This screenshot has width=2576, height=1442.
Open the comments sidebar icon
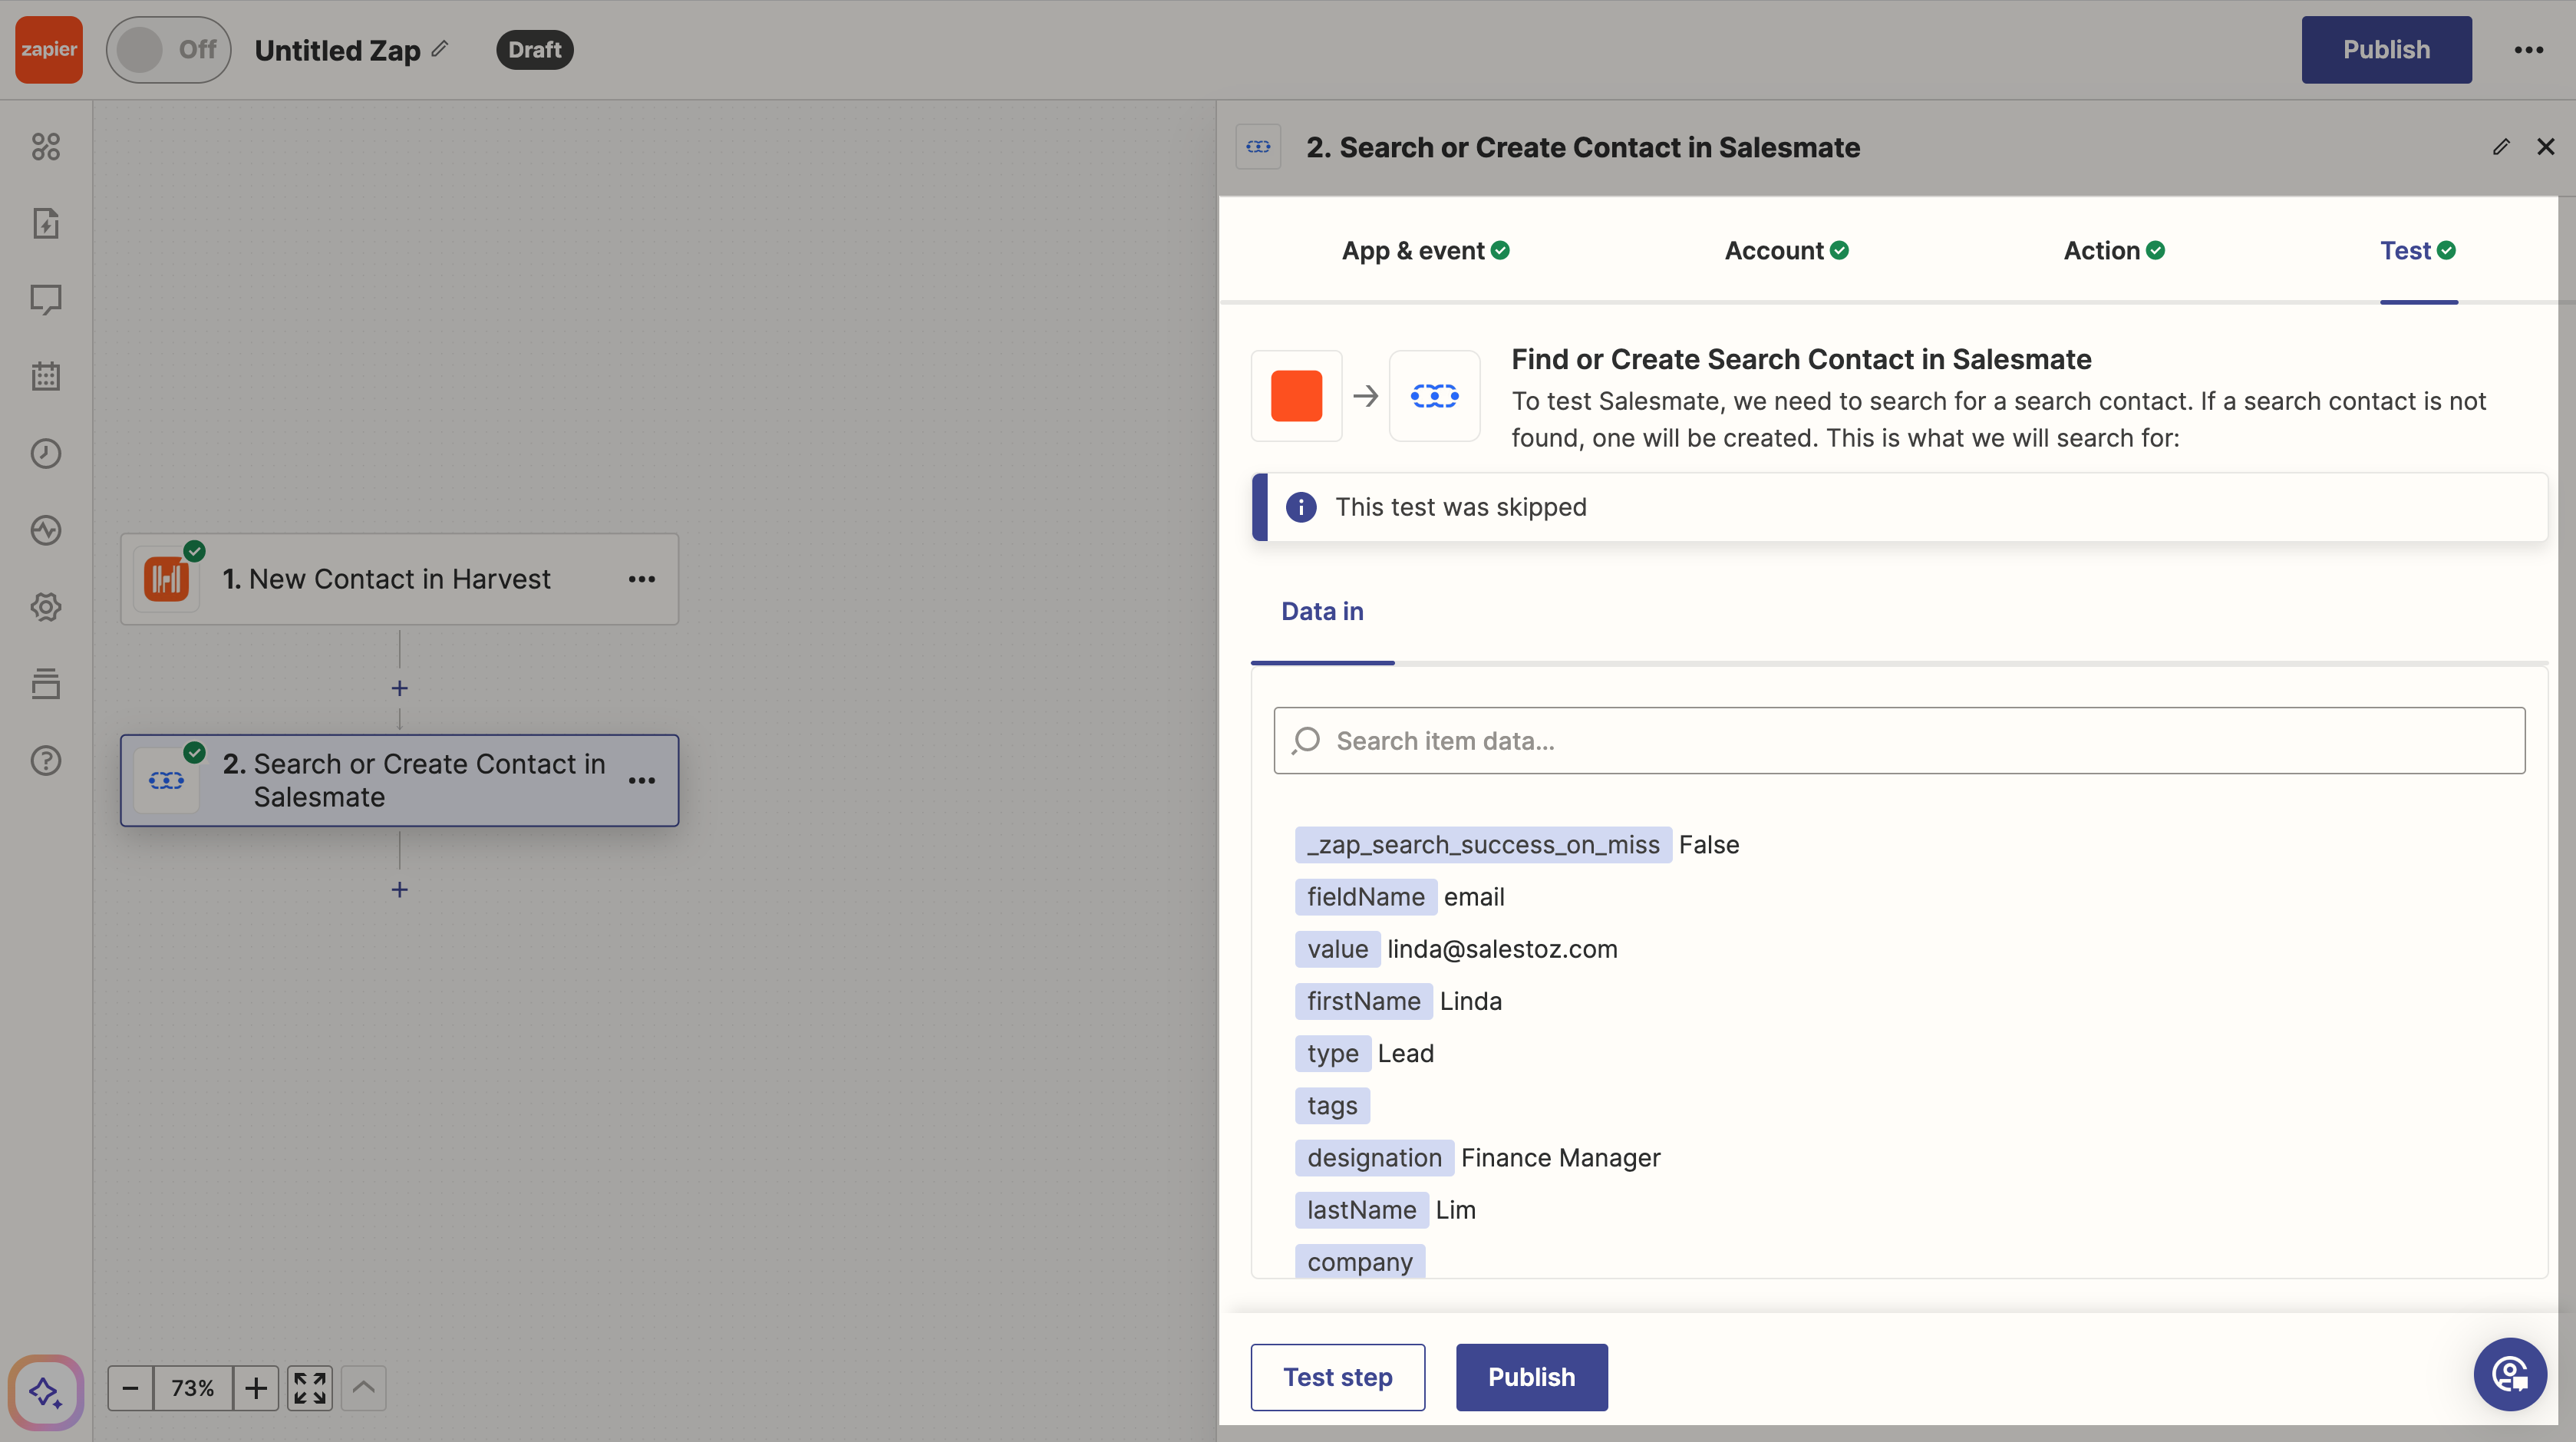tap(46, 300)
